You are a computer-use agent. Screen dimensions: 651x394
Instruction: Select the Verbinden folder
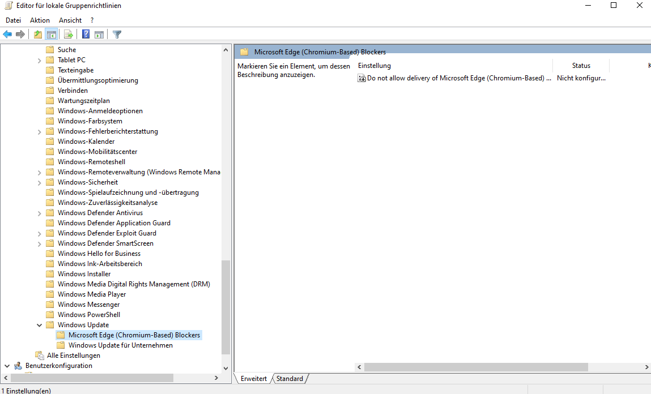coord(73,91)
